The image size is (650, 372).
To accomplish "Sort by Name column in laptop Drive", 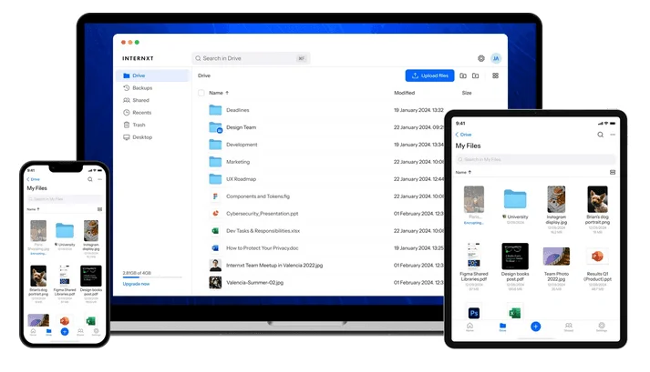I will [219, 93].
